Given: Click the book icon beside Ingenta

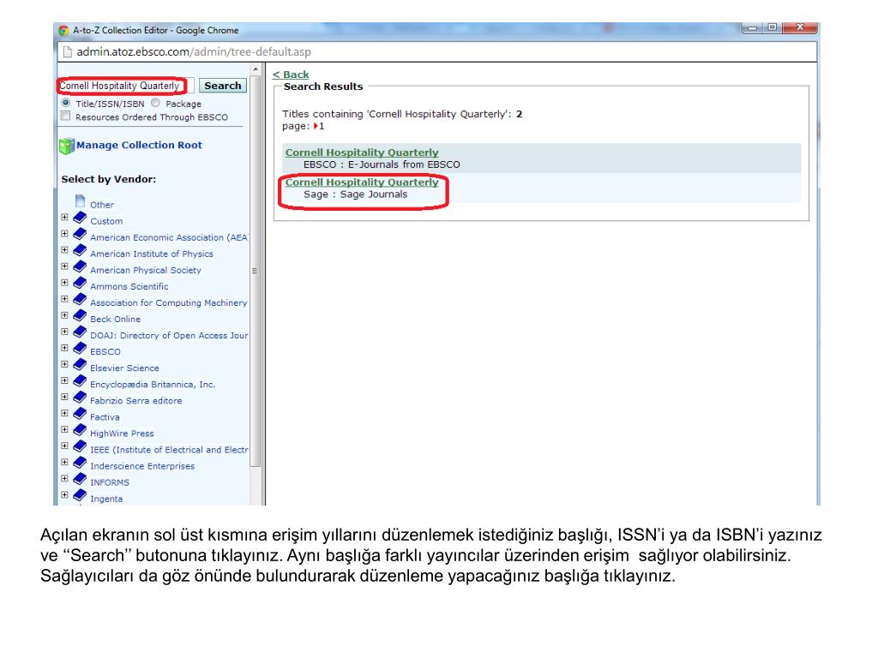Looking at the screenshot, I should [x=80, y=495].
